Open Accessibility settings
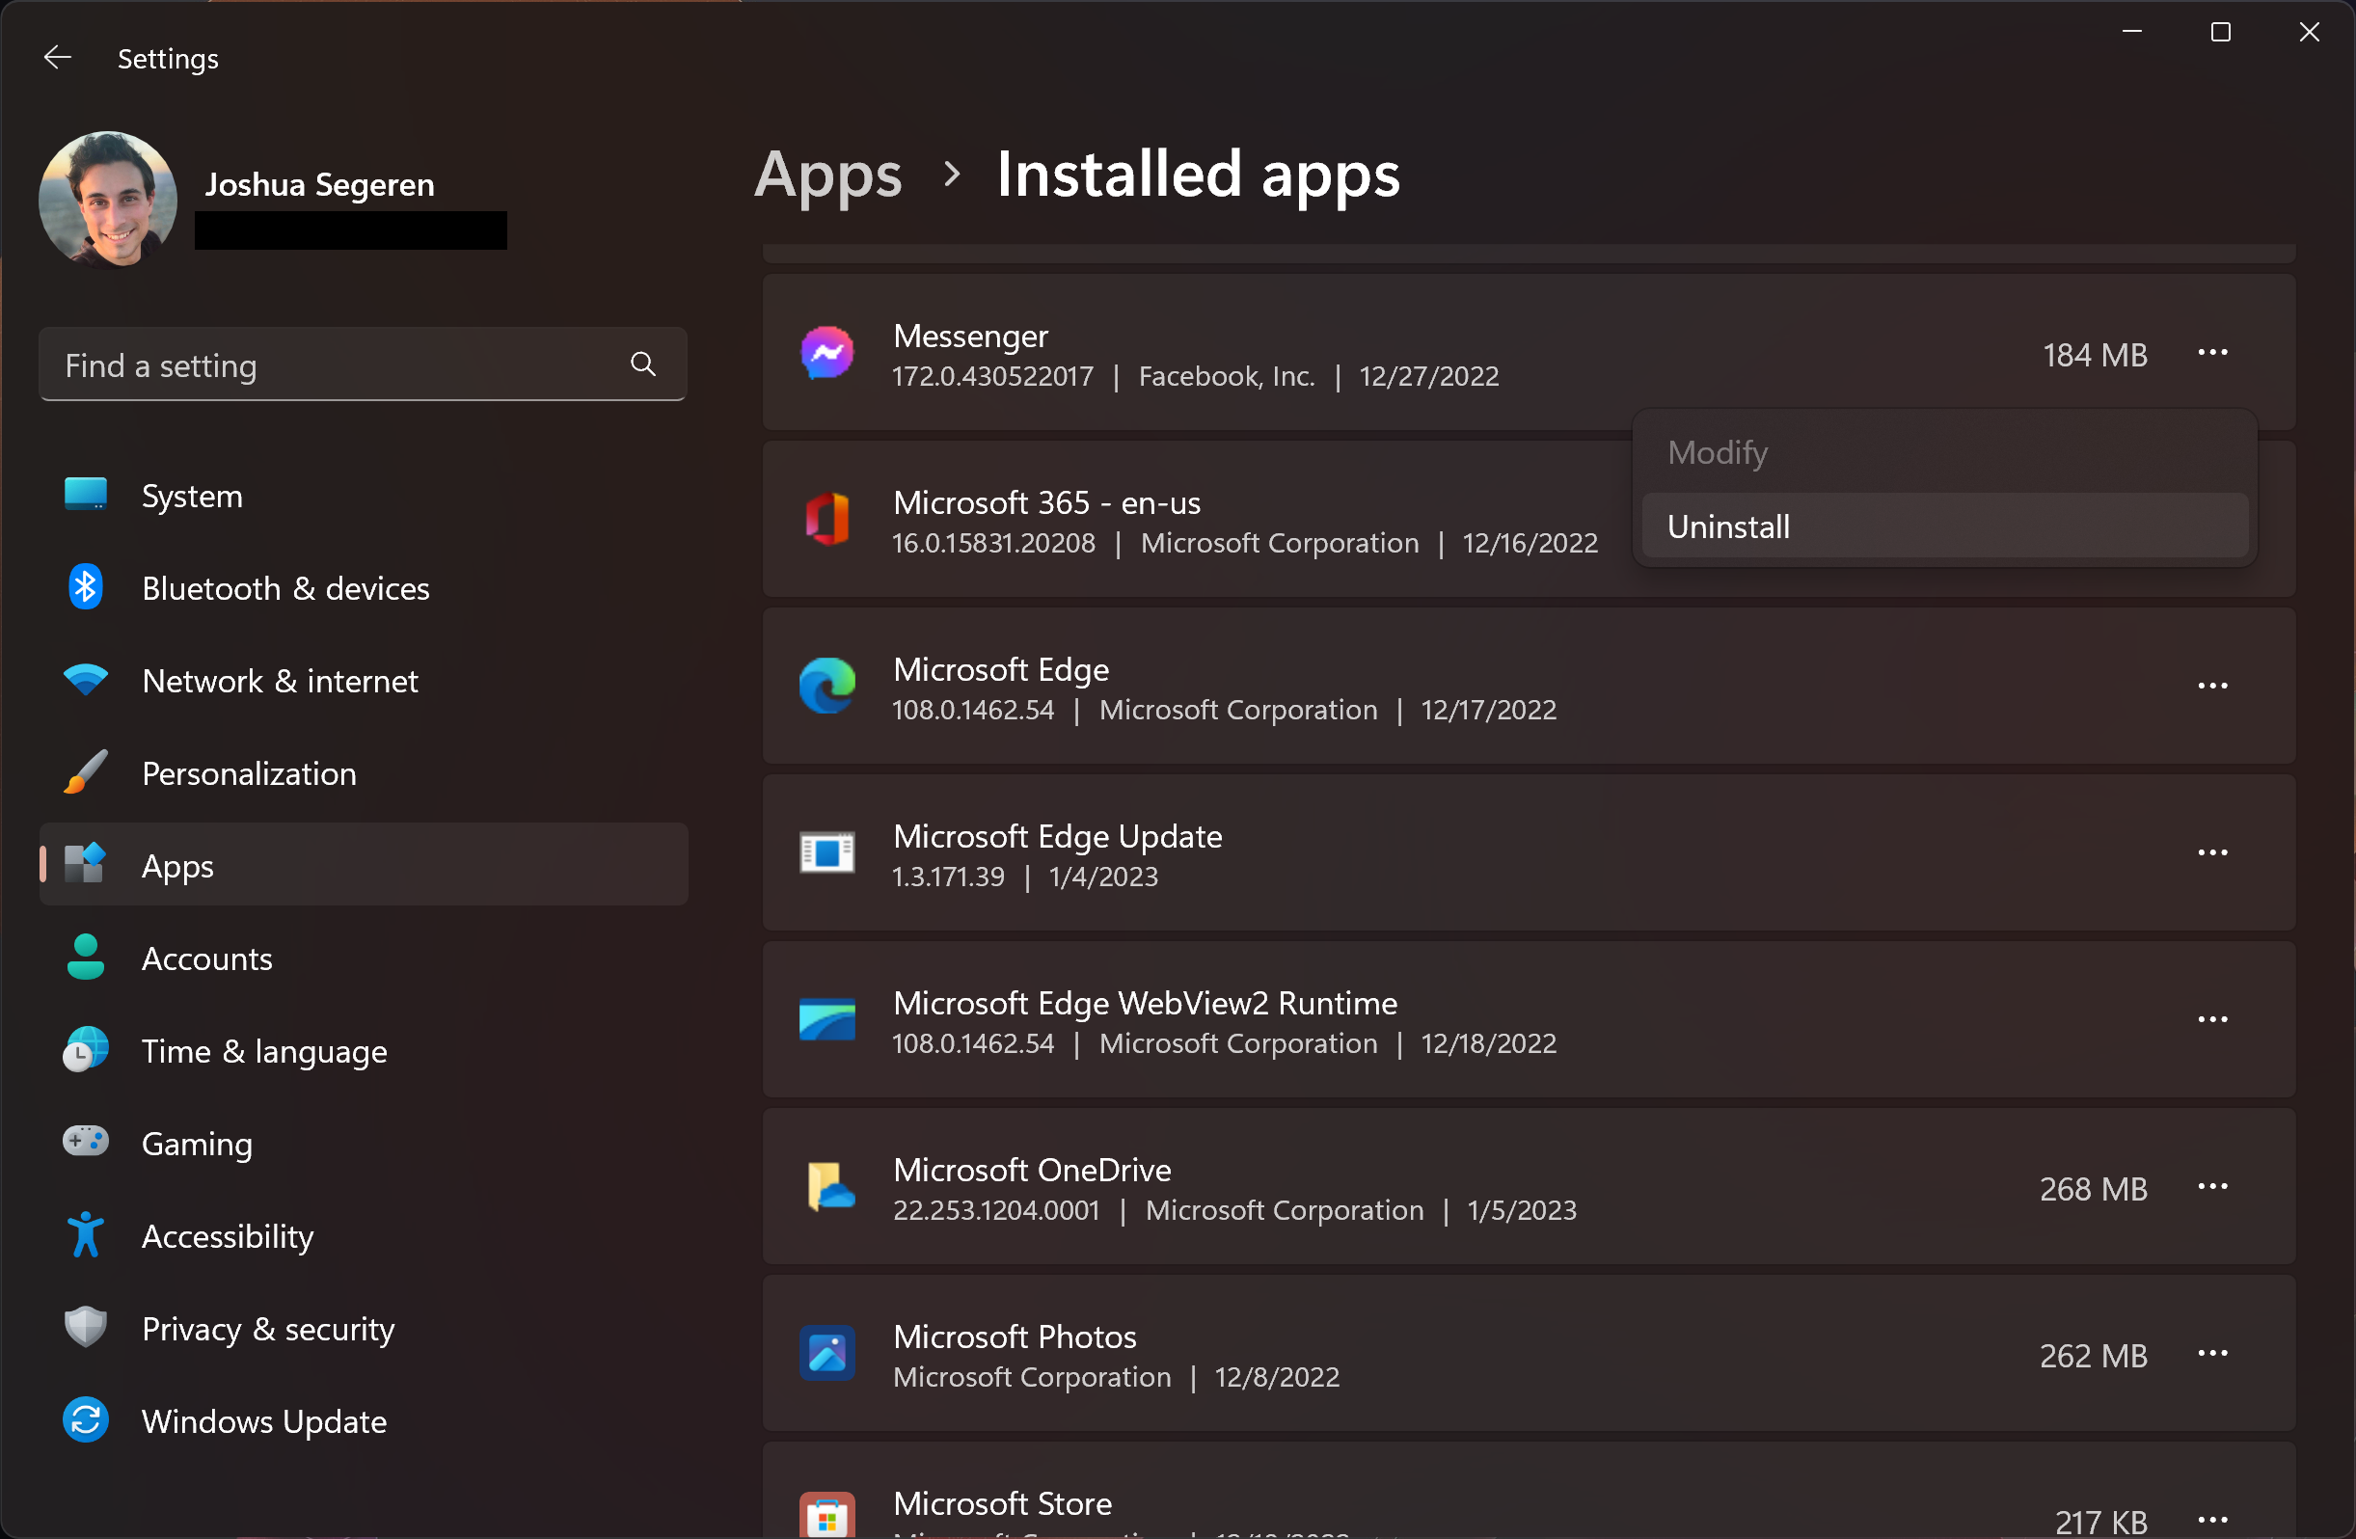Screen dimensions: 2356x1539 click(x=363, y=1236)
